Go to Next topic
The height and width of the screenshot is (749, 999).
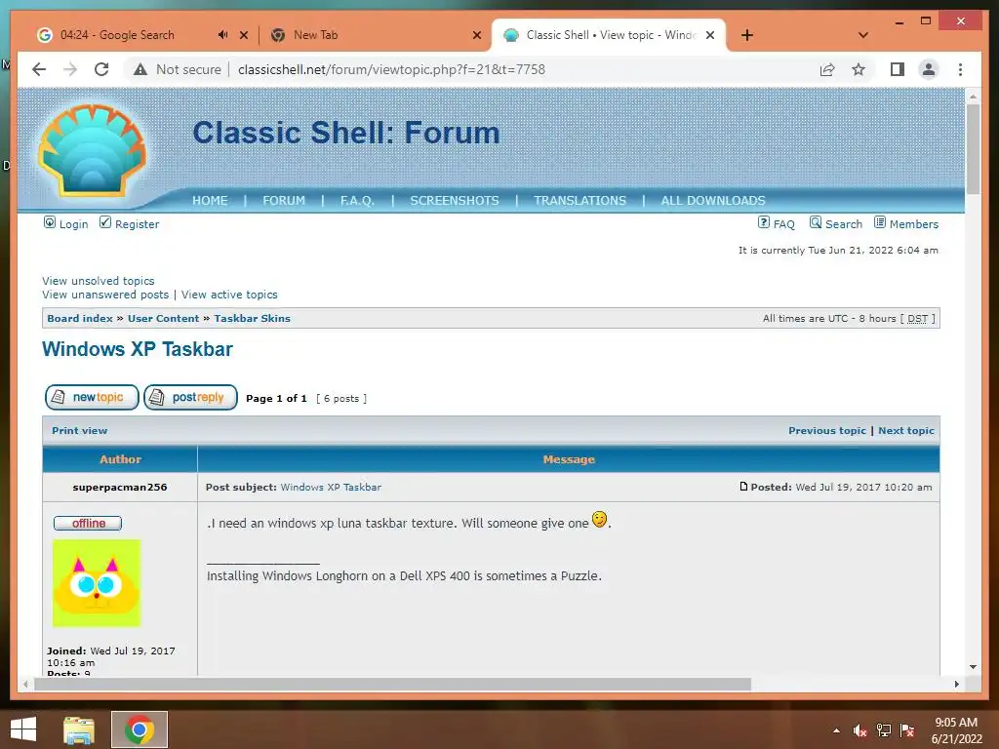[x=906, y=430]
